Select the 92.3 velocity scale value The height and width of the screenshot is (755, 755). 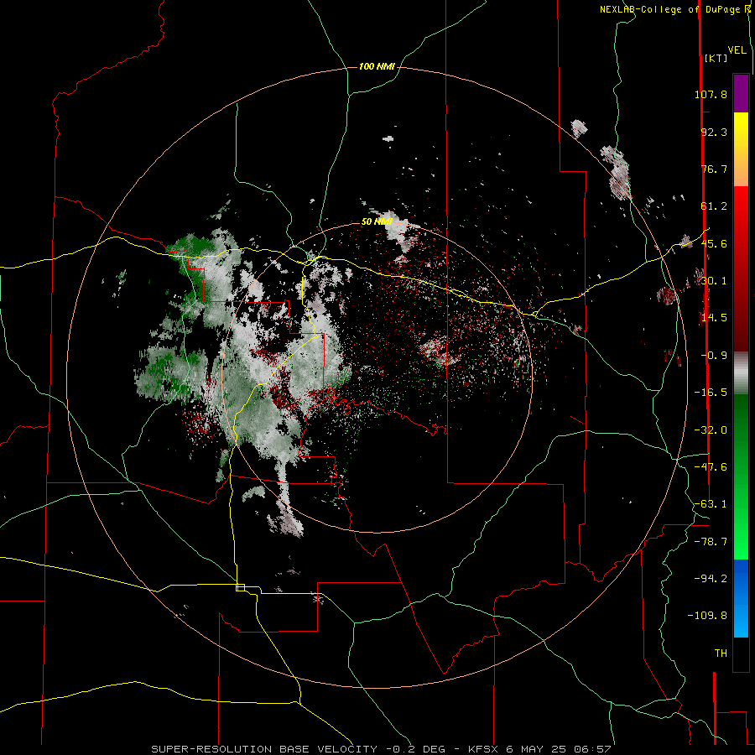coord(714,132)
